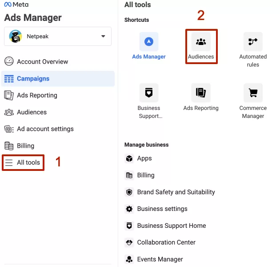Click the Events Manager icon

click(x=129, y=259)
